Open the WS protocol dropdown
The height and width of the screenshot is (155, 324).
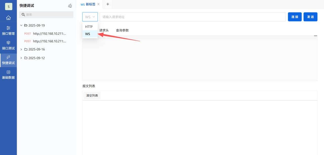[x=90, y=17]
